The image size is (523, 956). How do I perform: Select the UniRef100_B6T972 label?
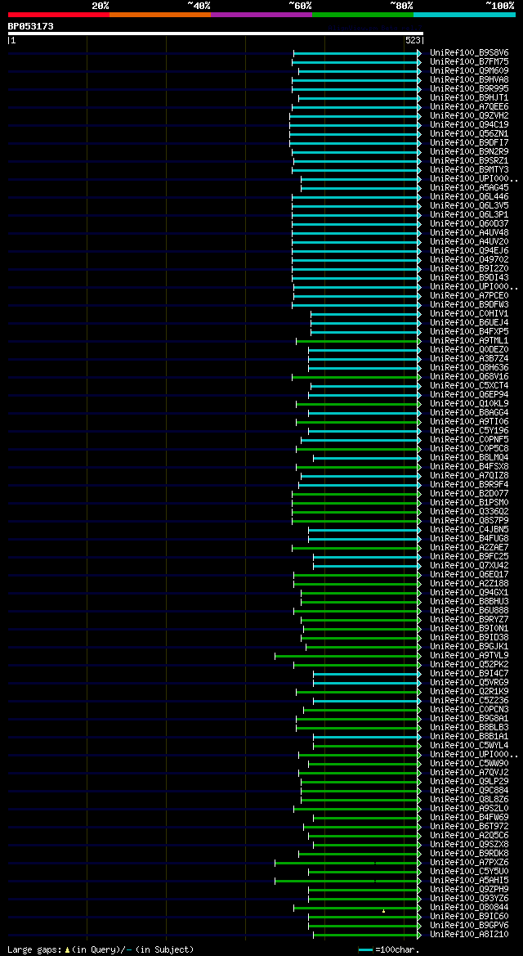point(469,826)
